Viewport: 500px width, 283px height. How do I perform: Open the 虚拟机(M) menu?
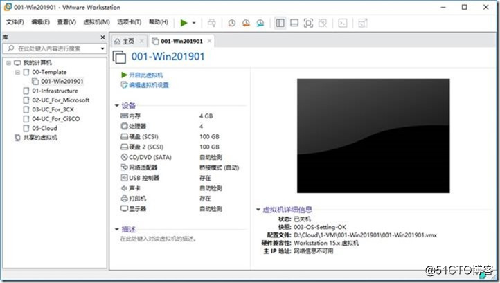(x=97, y=22)
